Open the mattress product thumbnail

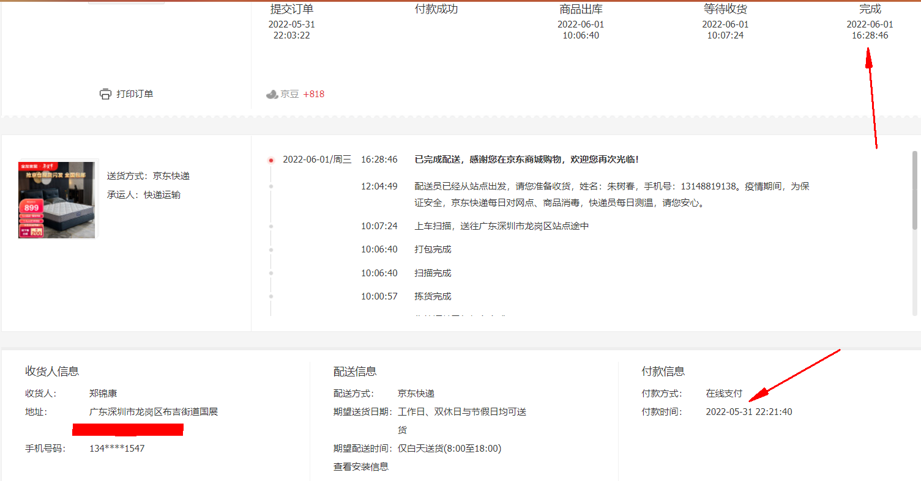(57, 200)
